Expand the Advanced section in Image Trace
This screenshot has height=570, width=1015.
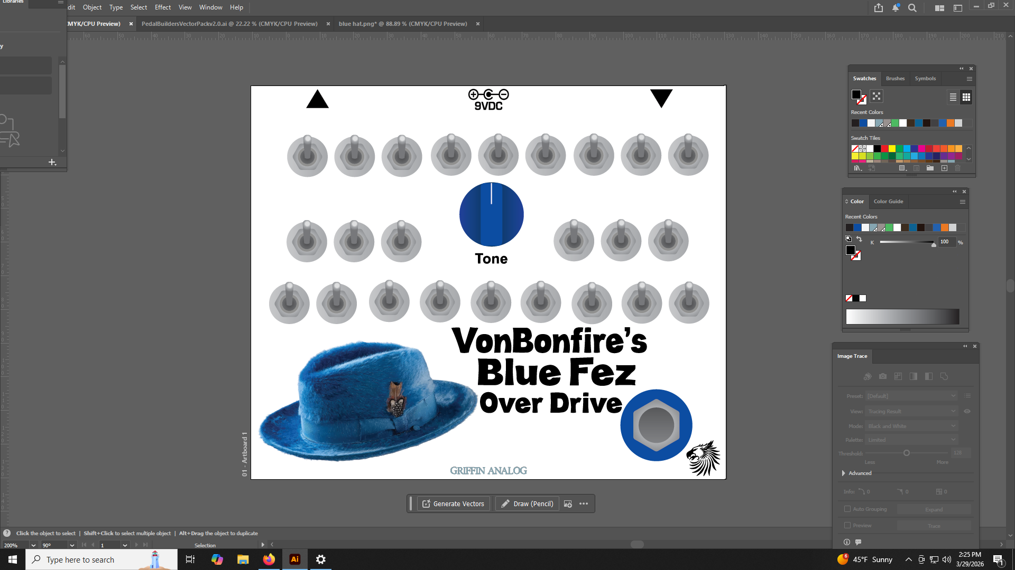click(844, 473)
